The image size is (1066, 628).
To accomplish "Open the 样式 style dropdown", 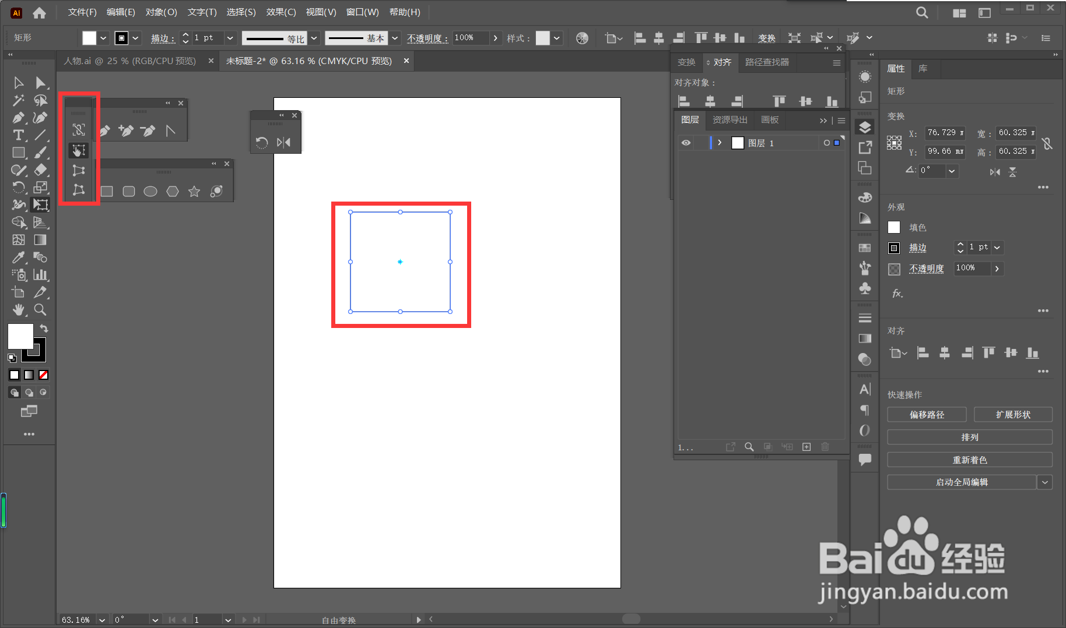I will click(x=557, y=38).
